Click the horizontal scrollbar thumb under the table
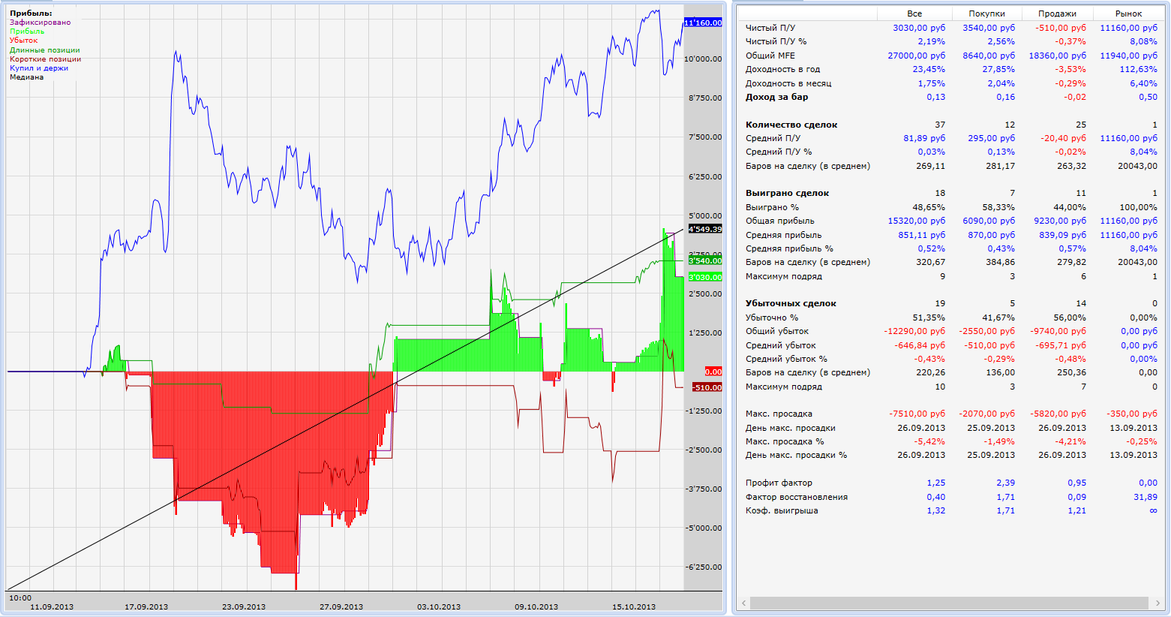This screenshot has width=1171, height=617. tap(949, 603)
